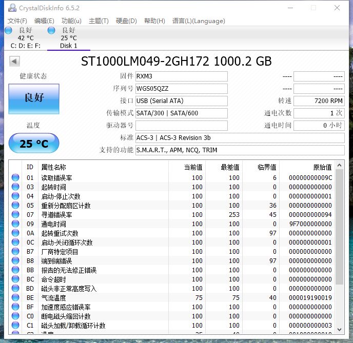Select attribute name 寻道错误率
The width and height of the screenshot is (353, 343).
coord(56,215)
